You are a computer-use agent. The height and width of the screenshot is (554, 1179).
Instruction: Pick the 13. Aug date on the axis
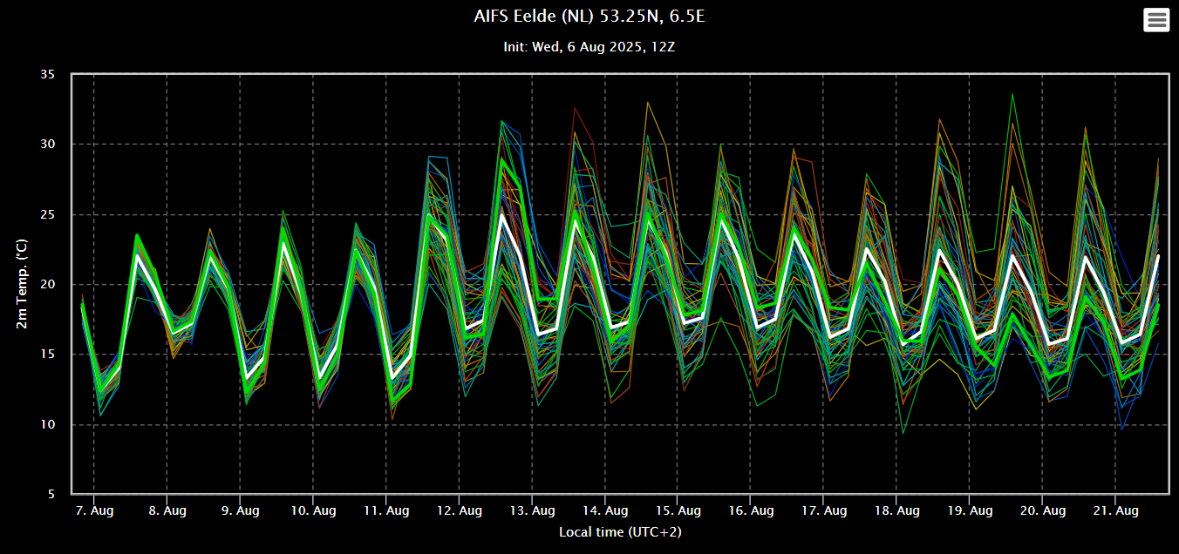[x=532, y=510]
